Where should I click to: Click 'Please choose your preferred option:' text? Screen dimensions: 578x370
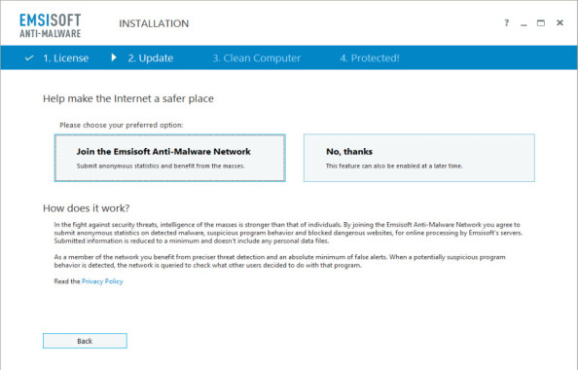pos(122,125)
